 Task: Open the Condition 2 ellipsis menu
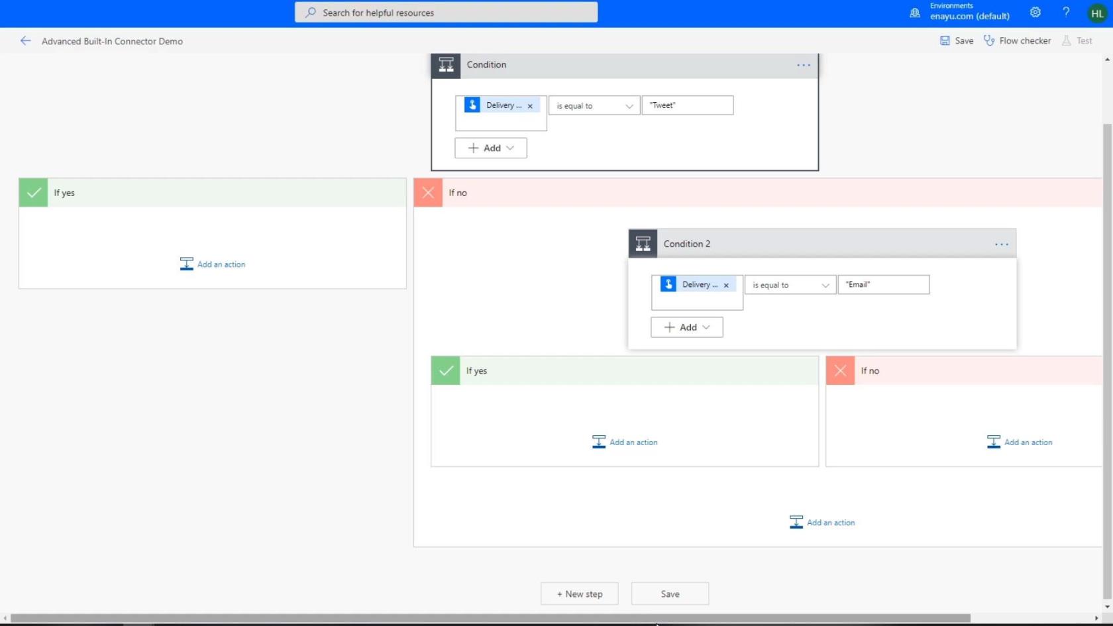(x=1001, y=244)
